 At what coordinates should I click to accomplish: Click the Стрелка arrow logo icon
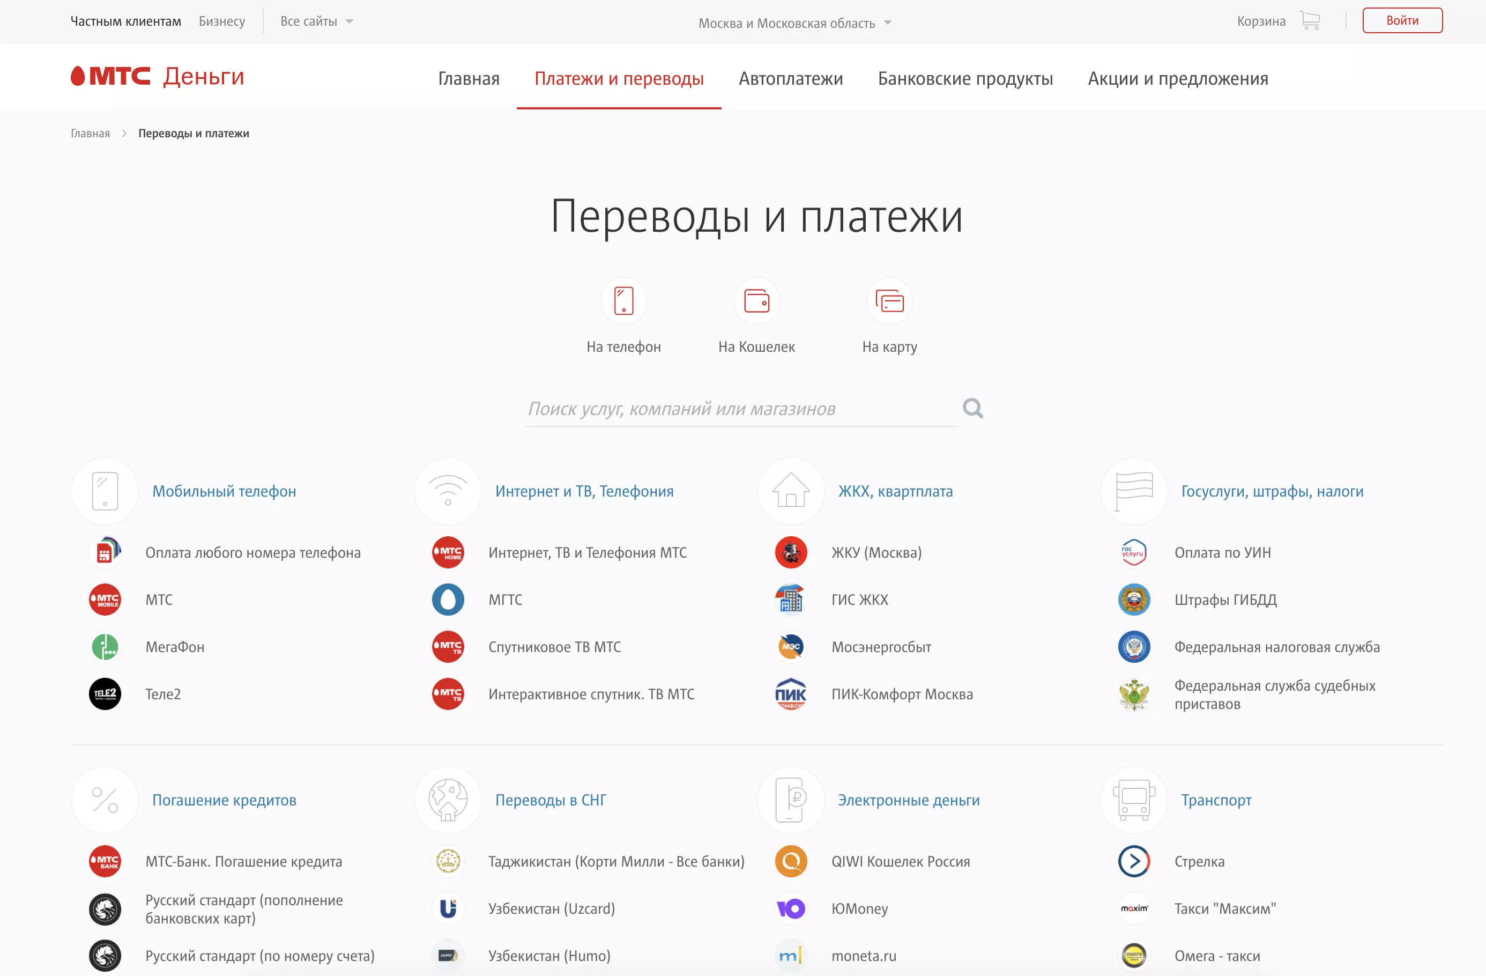pyautogui.click(x=1134, y=861)
